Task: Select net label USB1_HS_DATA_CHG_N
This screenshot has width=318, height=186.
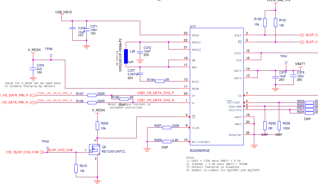Action: point(155,100)
